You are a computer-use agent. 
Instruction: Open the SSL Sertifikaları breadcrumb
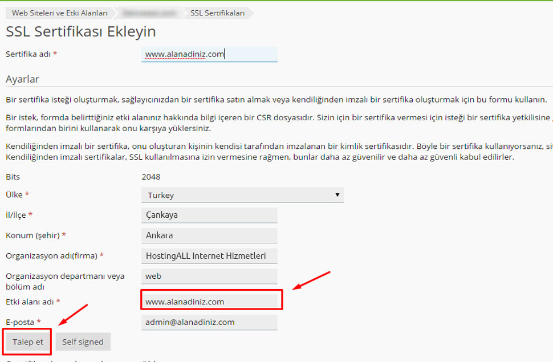click(x=217, y=13)
